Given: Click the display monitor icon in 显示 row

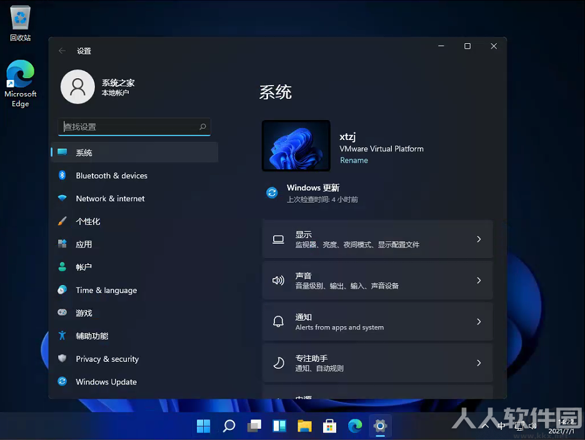Looking at the screenshot, I should 278,239.
